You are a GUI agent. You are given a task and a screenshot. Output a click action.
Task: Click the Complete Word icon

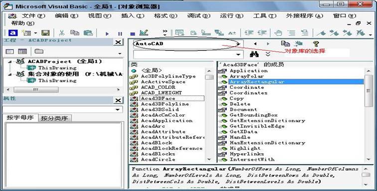click(232, 33)
